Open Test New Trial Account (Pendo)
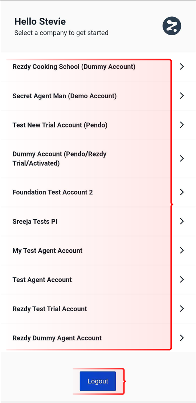This screenshot has height=403, width=196. 98,125
